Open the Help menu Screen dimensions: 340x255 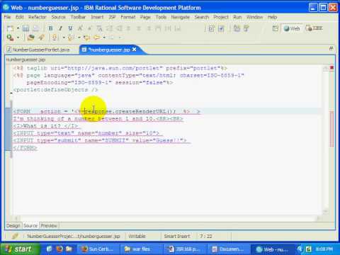(272, 17)
